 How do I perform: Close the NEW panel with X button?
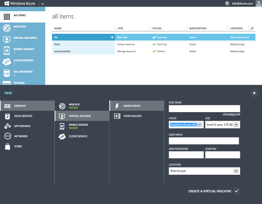254,93
